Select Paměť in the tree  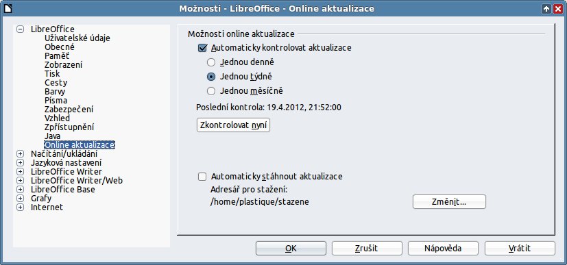57,56
